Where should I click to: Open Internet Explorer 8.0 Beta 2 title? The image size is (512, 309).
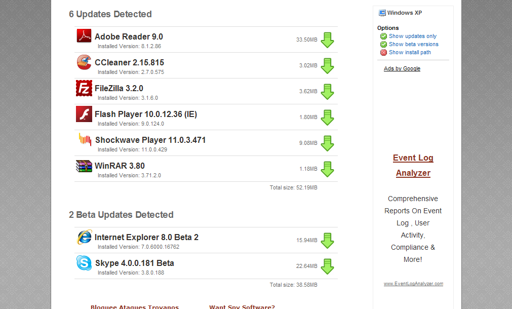[146, 237]
